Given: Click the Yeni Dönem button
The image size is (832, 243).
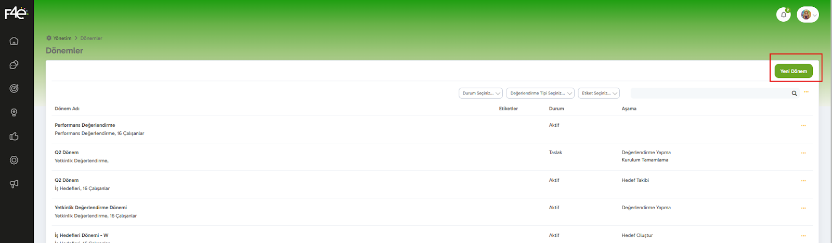Looking at the screenshot, I should [794, 71].
